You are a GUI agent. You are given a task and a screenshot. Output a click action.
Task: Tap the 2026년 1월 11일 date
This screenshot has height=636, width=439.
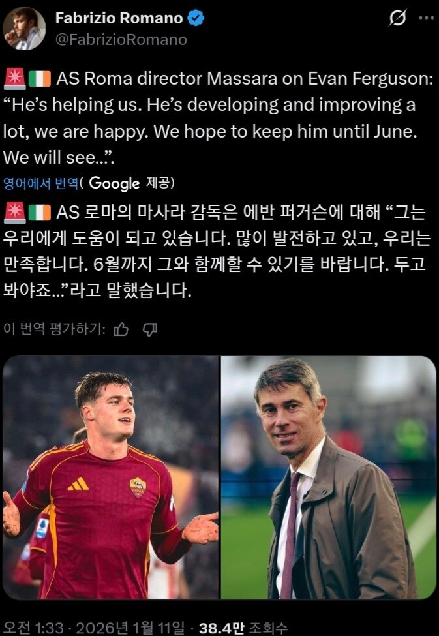tap(130, 628)
